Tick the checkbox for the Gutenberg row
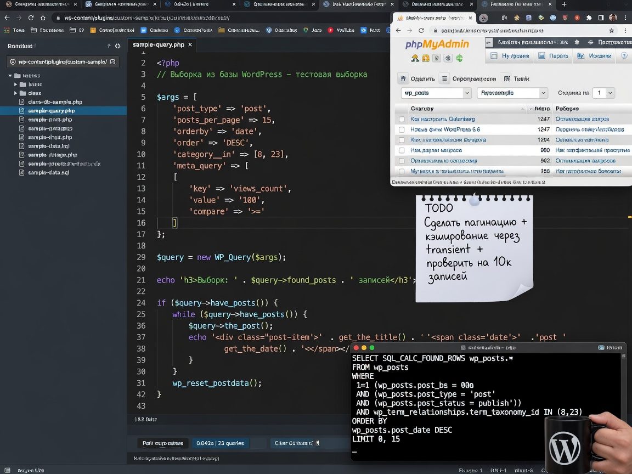 (x=402, y=119)
